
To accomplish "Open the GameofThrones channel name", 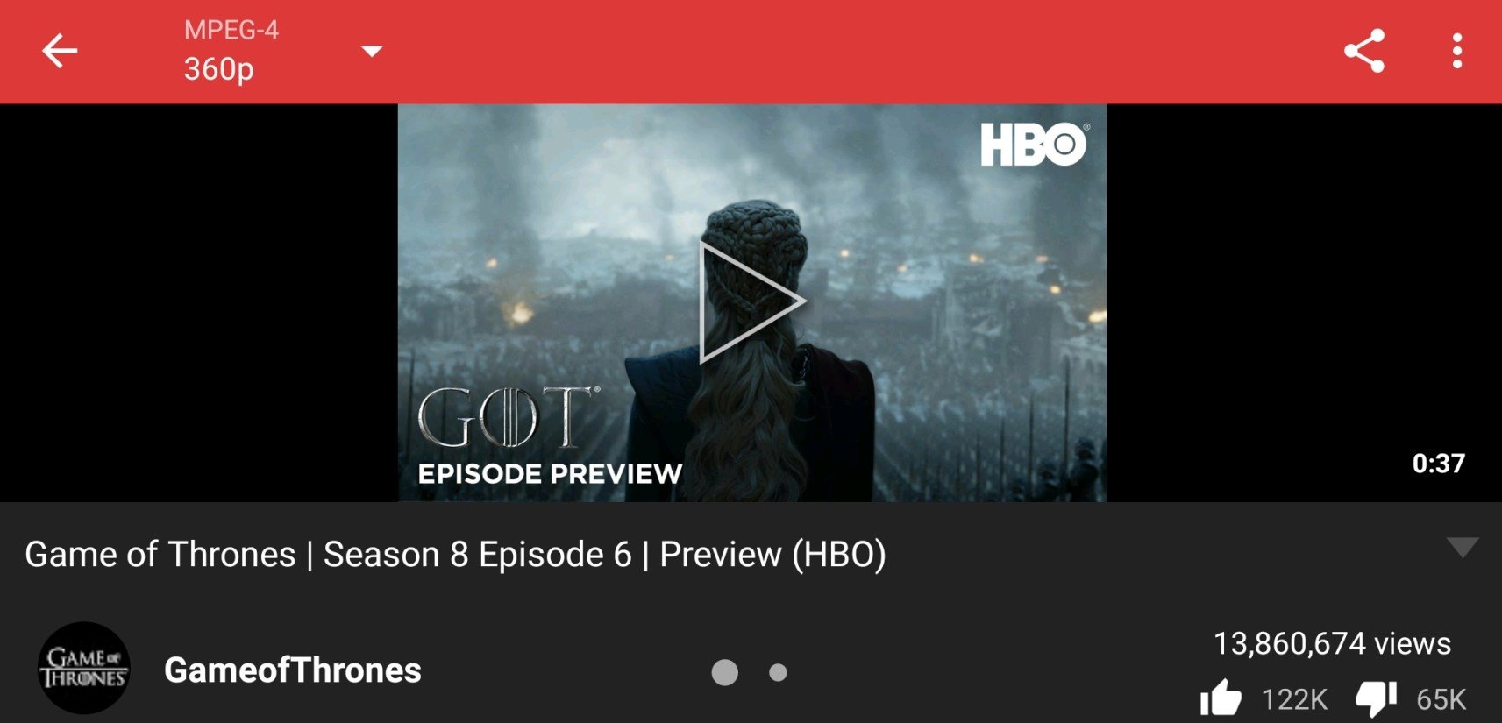I will tap(293, 670).
